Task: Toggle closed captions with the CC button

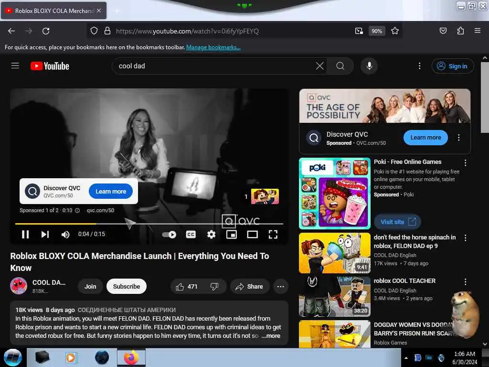Action: [191, 234]
